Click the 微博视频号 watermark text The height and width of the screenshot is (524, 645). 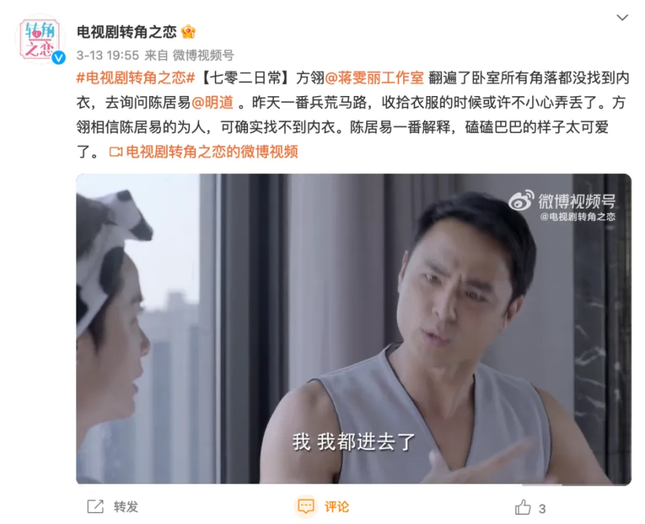577,201
